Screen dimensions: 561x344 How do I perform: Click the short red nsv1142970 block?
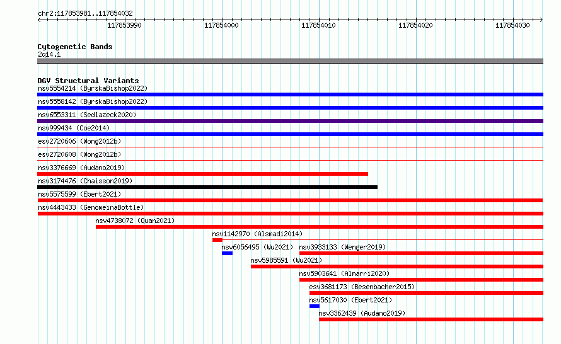click(x=217, y=240)
